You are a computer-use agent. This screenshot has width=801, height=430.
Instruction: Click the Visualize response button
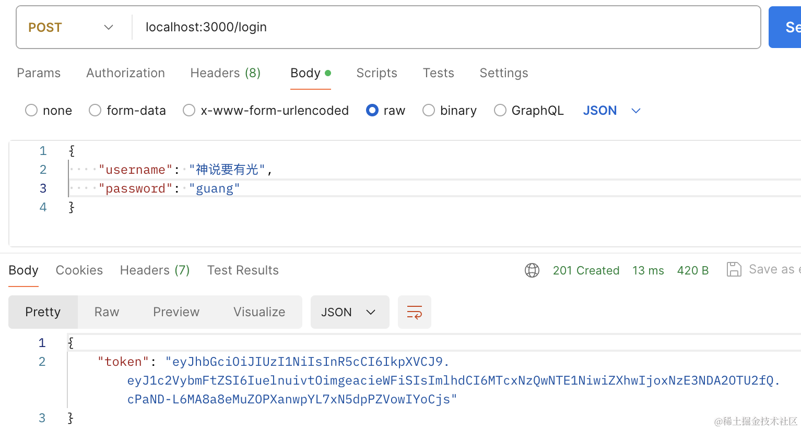click(259, 312)
